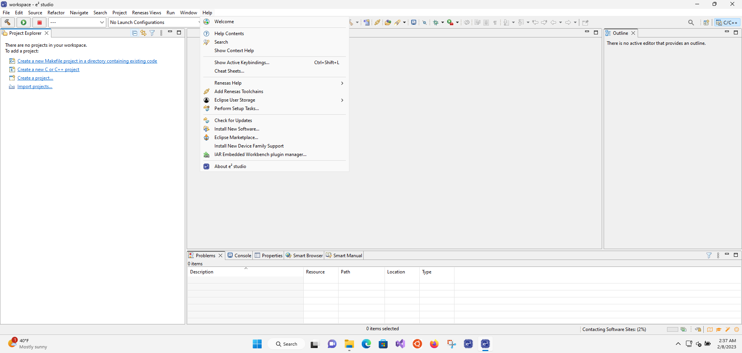Screen dimensions: 742x353
Task: Open the Problems view menu dots
Action: (718, 255)
